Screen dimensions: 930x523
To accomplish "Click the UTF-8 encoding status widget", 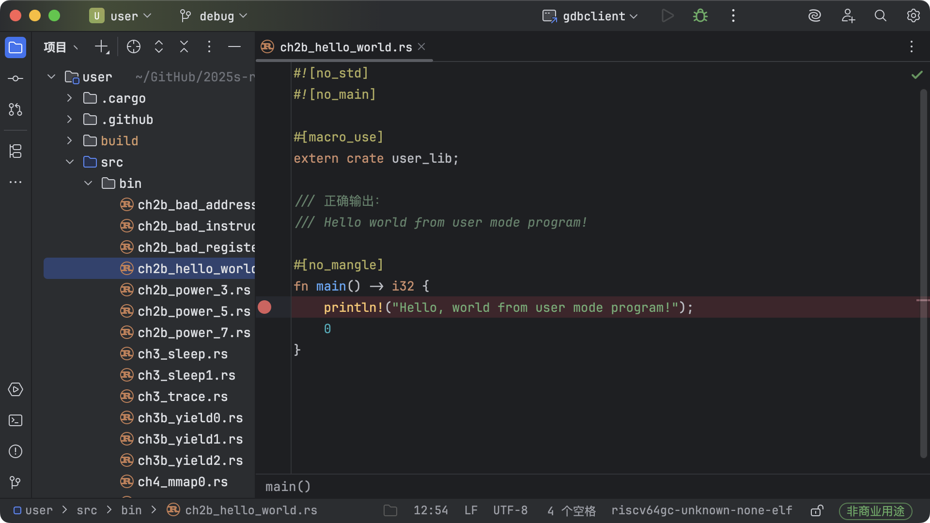I will point(510,510).
